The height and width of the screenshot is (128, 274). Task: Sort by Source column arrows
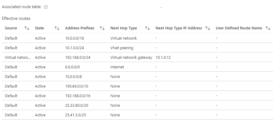[x=27, y=28]
